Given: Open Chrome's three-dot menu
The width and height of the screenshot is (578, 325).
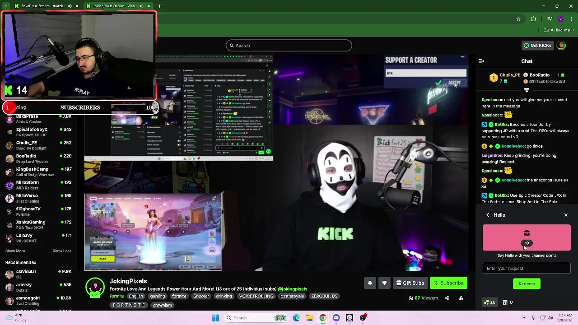Looking at the screenshot, I should click(570, 19).
